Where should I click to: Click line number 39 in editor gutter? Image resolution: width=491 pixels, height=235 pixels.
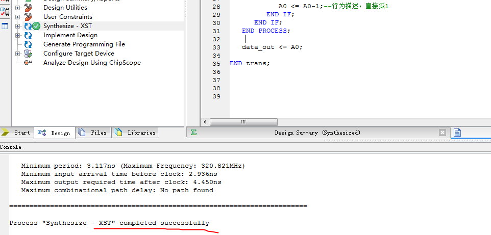[216, 96]
